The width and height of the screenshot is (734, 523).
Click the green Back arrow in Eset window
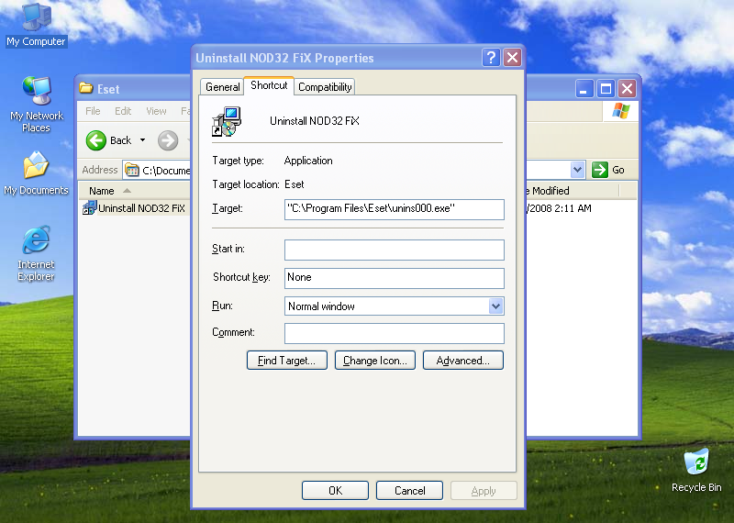(96, 140)
